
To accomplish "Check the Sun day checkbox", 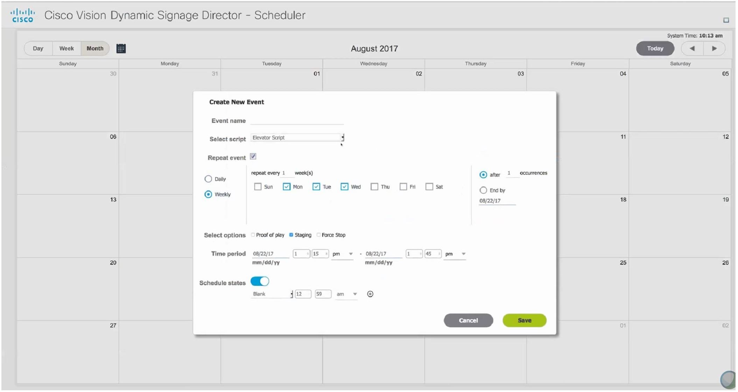I will 258,187.
